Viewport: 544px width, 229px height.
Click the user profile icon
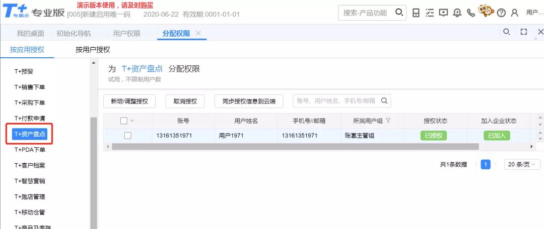click(515, 13)
